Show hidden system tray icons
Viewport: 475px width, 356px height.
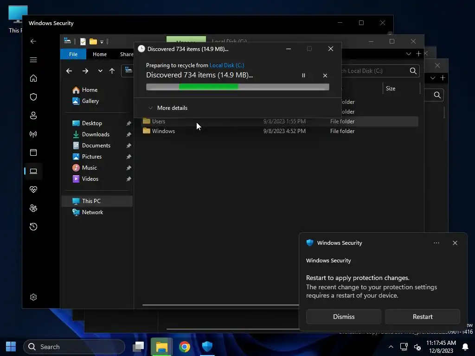click(391, 347)
